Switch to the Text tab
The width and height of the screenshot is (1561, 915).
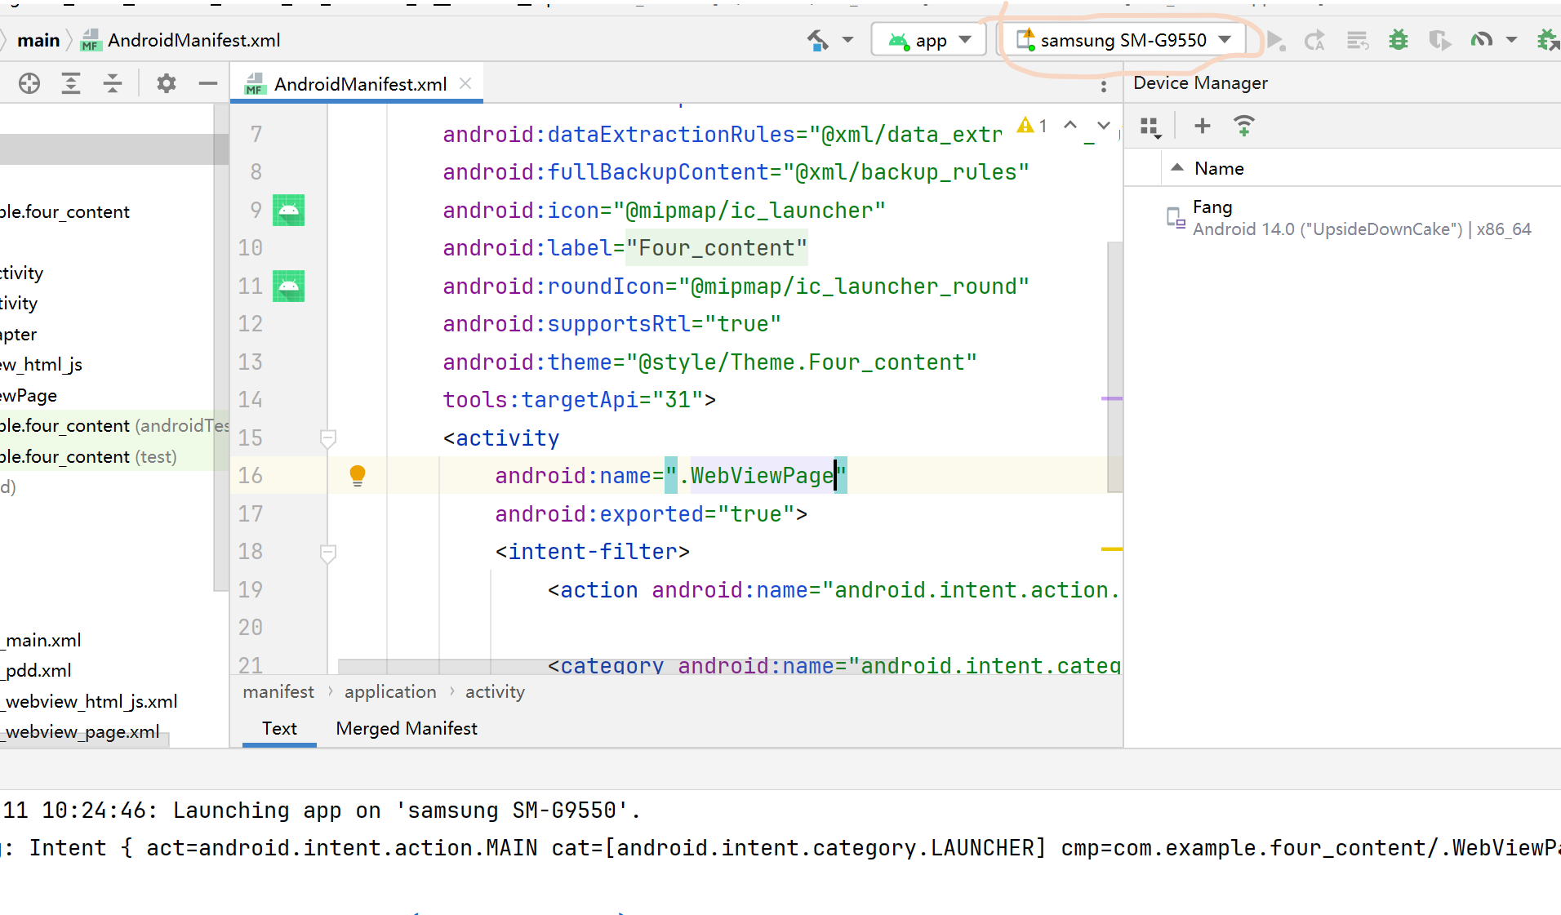point(279,728)
